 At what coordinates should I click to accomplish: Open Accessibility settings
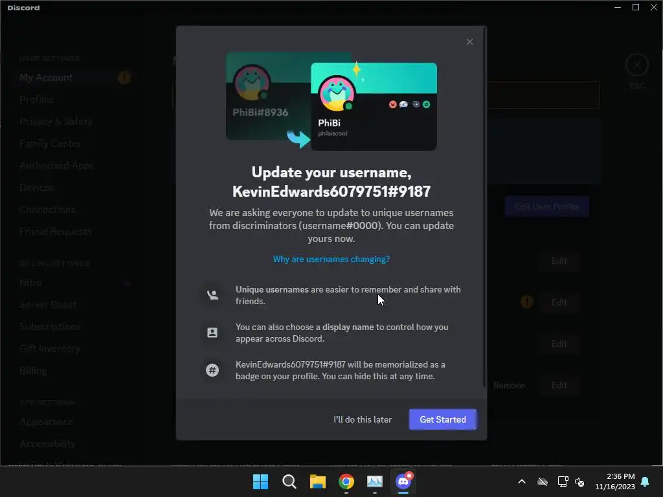[47, 443]
